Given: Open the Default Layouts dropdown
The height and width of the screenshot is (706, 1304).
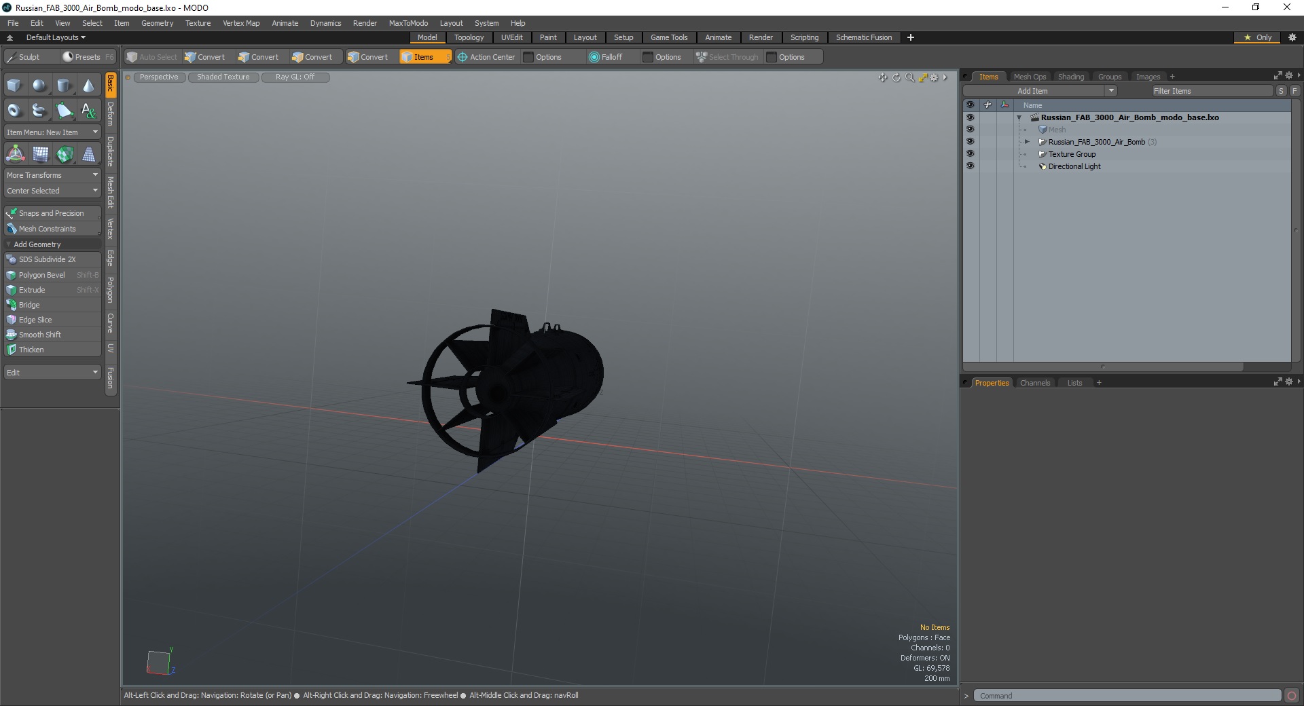Looking at the screenshot, I should pos(56,37).
